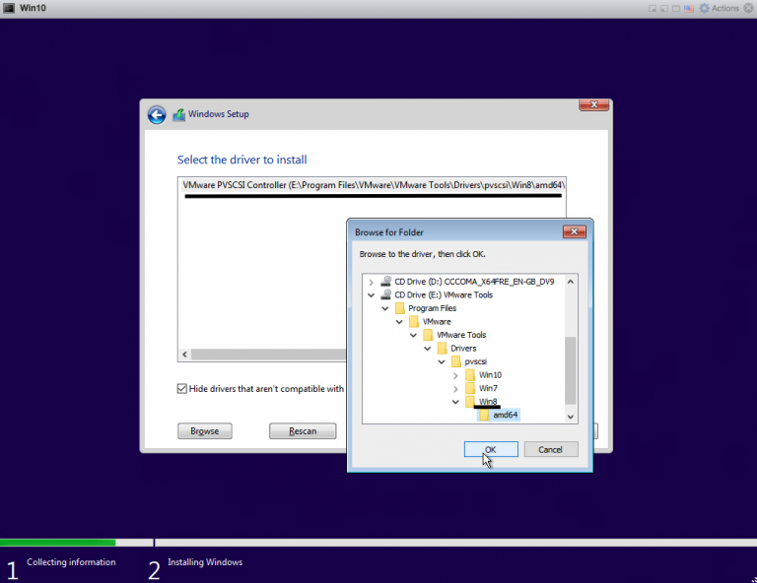The width and height of the screenshot is (757, 583).
Task: Click the driver list horizontal scrollbar thumb
Action: click(x=268, y=355)
